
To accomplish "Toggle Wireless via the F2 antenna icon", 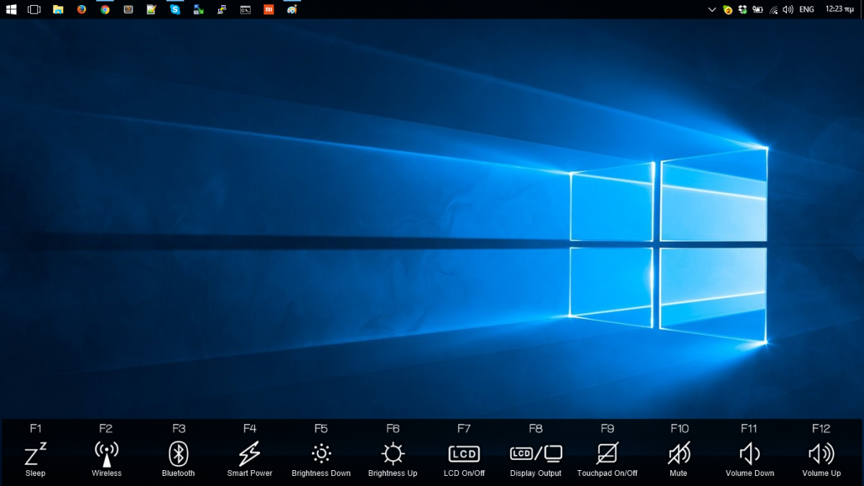I will tap(107, 454).
